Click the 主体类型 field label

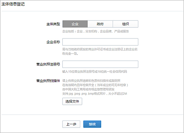point(53,24)
